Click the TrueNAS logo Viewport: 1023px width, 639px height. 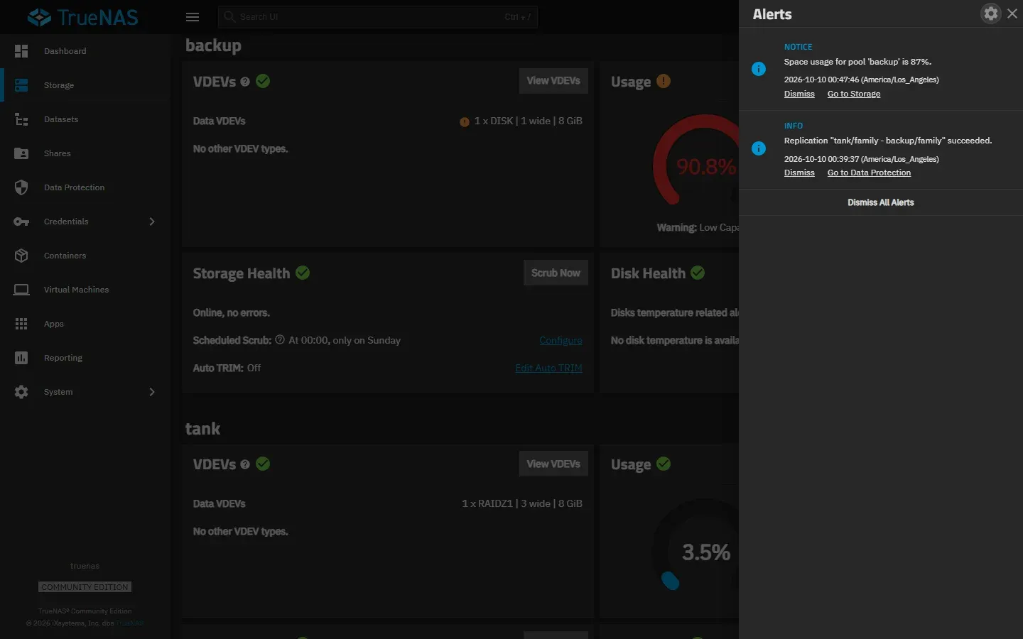click(83, 17)
